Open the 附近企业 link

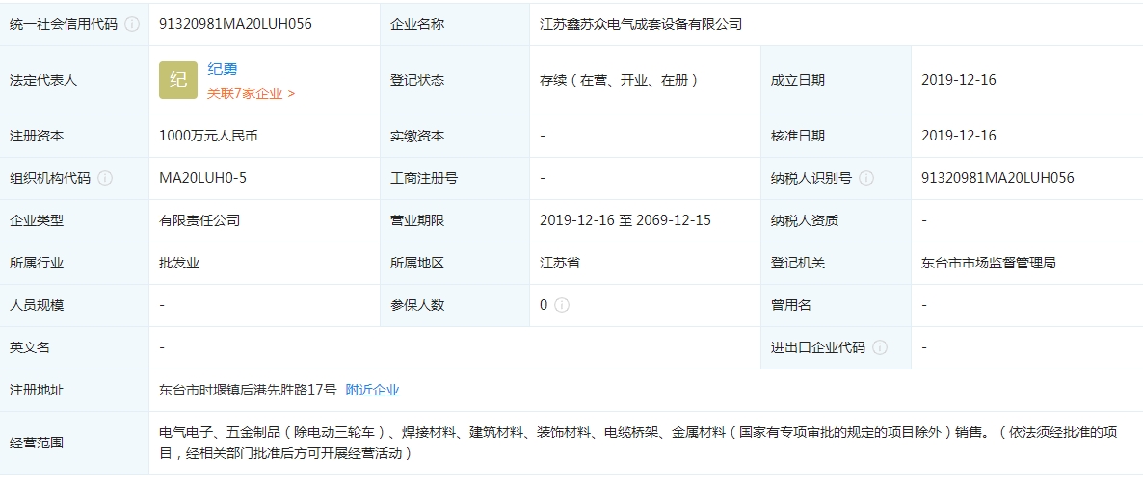tap(372, 390)
